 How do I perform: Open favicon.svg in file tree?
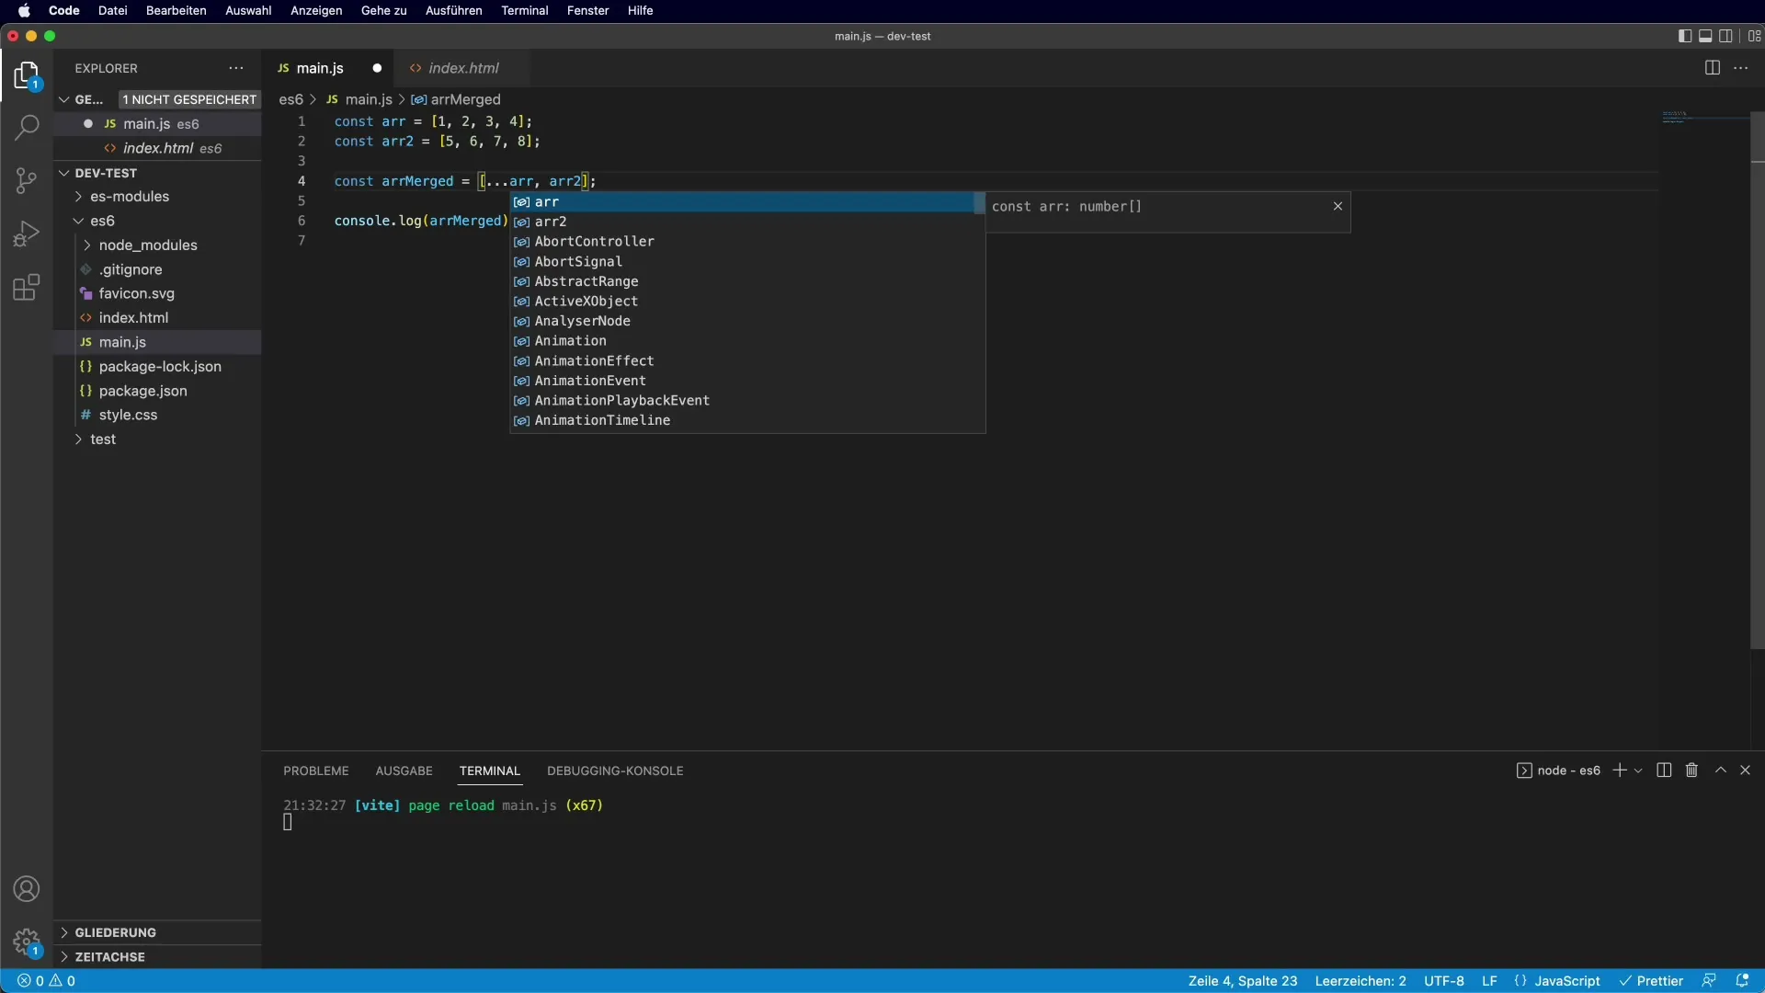coord(137,293)
